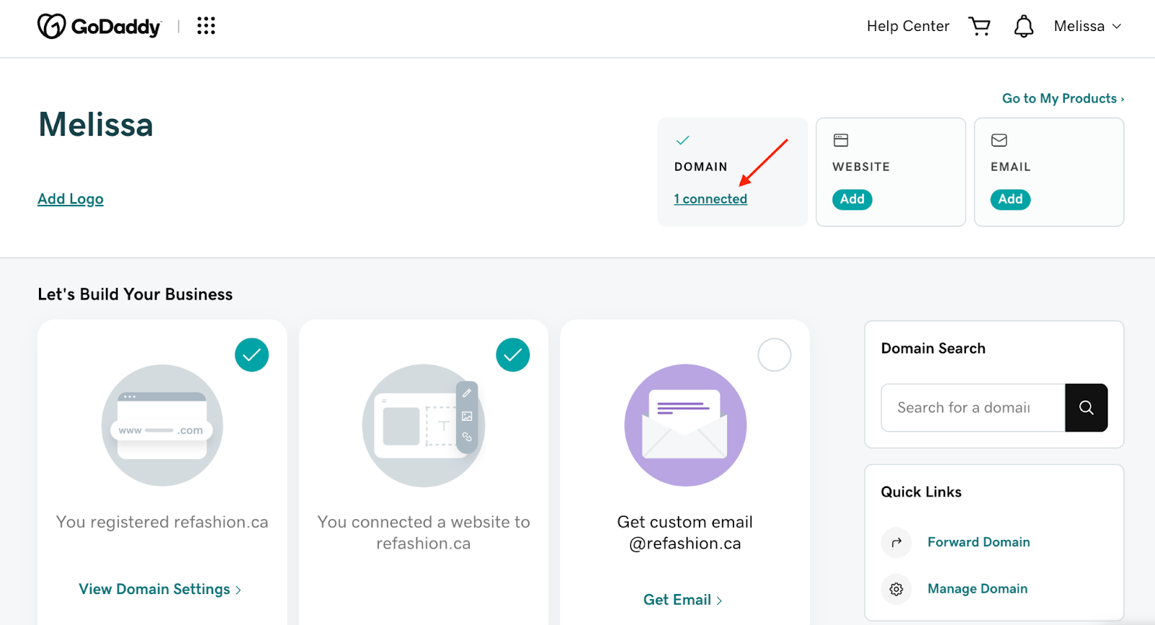The width and height of the screenshot is (1155, 625).
Task: Click 'Get custom email @refashion.ca' text
Action: point(685,533)
